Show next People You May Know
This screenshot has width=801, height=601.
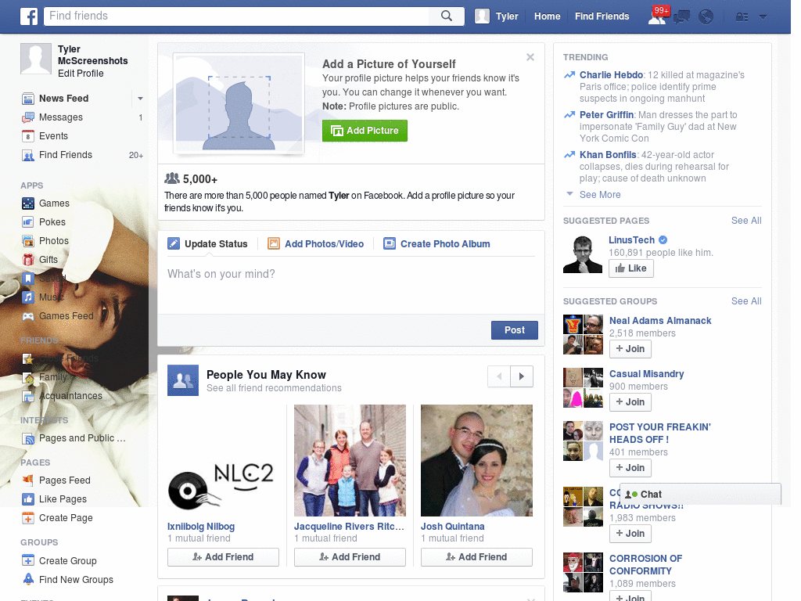click(522, 376)
